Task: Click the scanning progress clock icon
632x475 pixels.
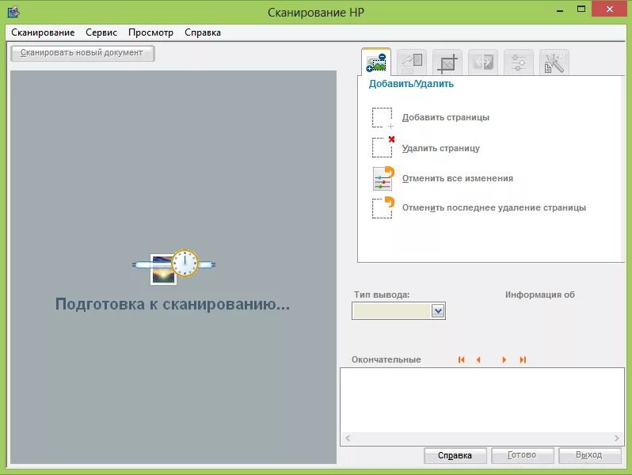Action: coord(185,262)
